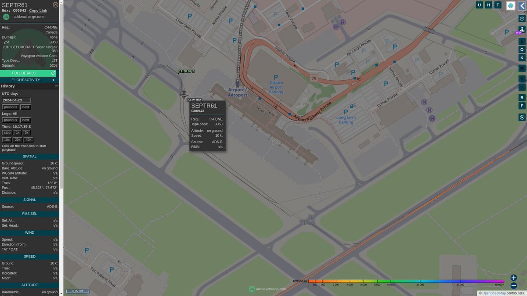527x296 pixels.
Task: Open the map layer switcher icon
Action: pos(511,5)
